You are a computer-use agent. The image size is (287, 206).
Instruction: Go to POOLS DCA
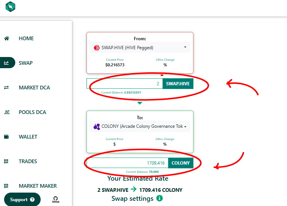coord(32,112)
